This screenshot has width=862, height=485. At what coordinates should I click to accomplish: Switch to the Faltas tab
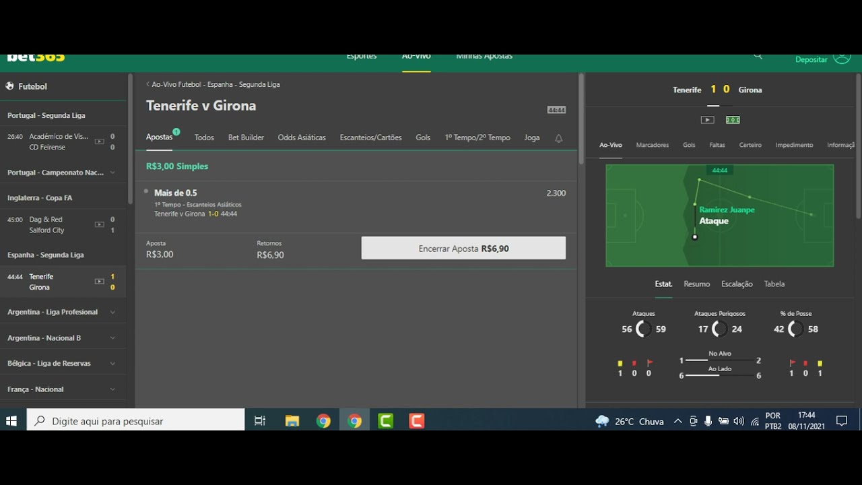[717, 145]
